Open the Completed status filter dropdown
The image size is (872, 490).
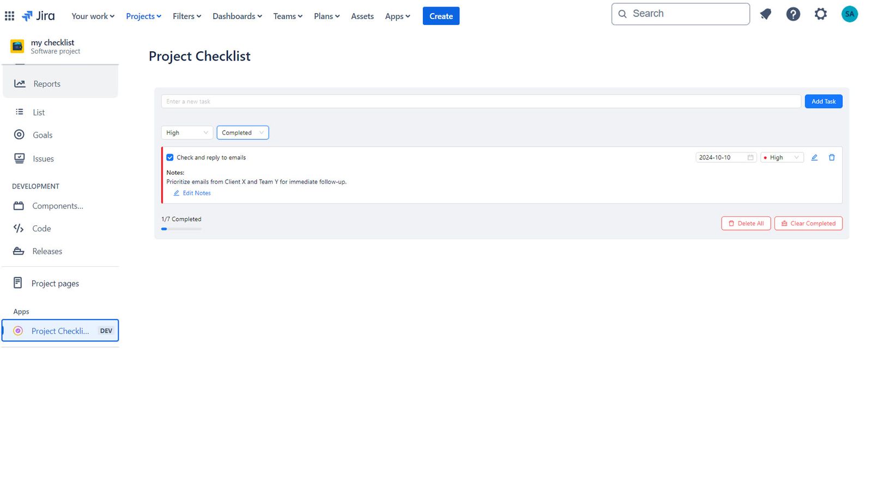tap(243, 132)
